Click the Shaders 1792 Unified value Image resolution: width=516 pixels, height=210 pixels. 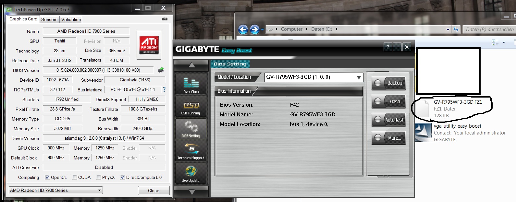pos(67,99)
